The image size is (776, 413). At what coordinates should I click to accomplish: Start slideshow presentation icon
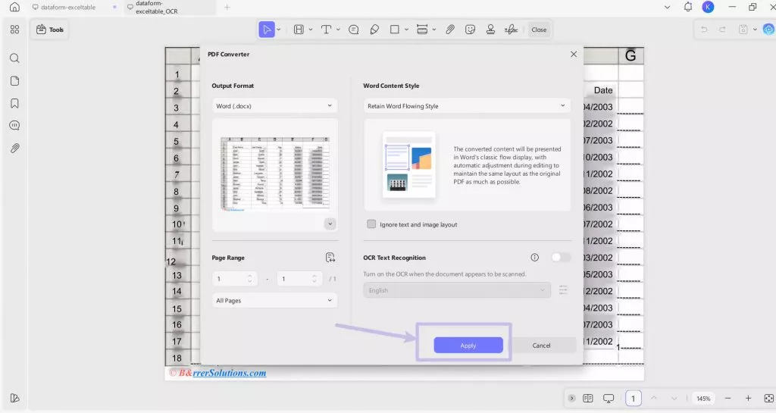coord(609,398)
